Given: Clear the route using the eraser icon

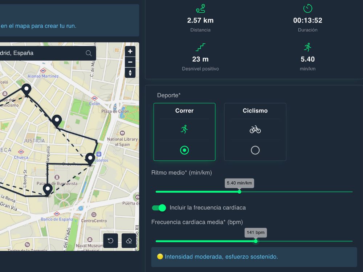Looking at the screenshot, I should click(128, 240).
